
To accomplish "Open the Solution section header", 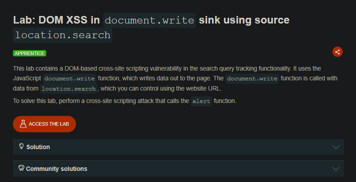I will (x=178, y=147).
